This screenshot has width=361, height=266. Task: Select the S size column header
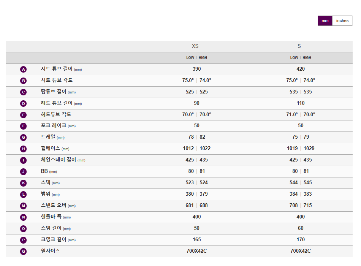[x=299, y=46]
